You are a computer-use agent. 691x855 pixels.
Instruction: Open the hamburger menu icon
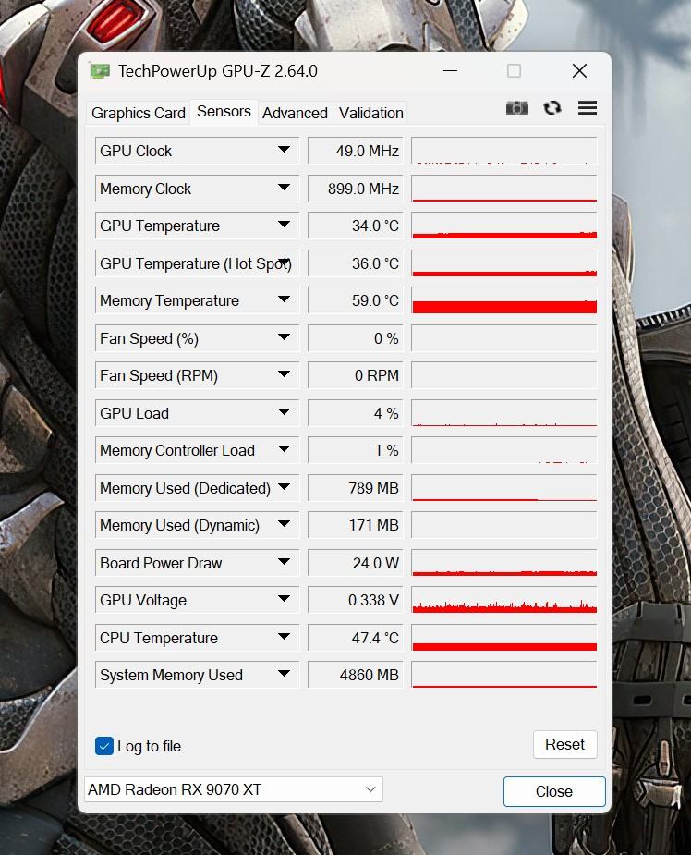tap(588, 108)
